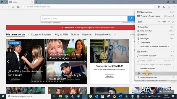Open the Windows Start menu
The image size is (177, 99).
tap(3, 97)
